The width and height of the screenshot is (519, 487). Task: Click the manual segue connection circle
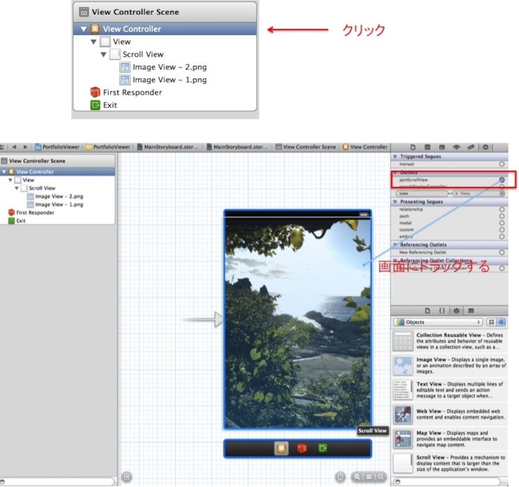(x=502, y=164)
